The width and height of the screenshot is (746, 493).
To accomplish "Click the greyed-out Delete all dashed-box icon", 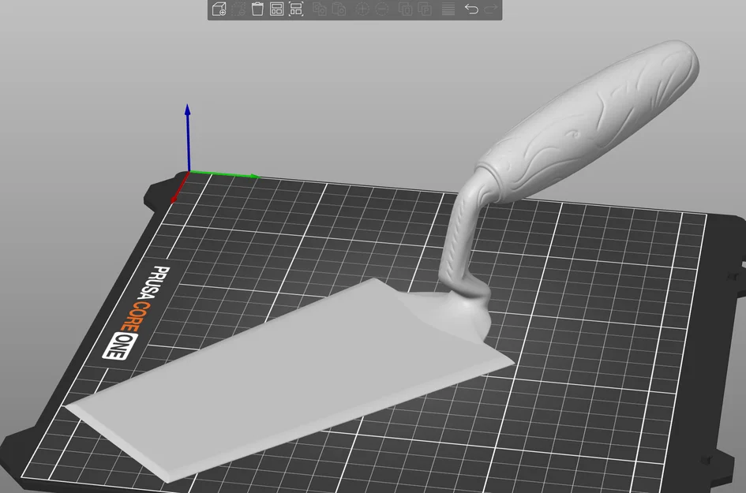I will 238,9.
